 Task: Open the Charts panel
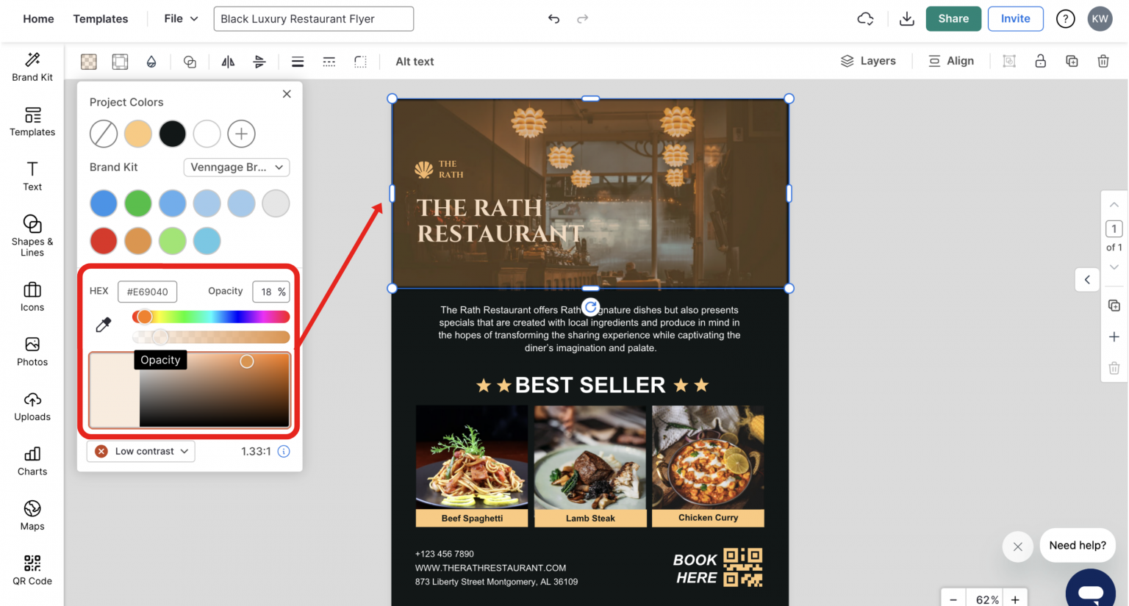click(32, 461)
